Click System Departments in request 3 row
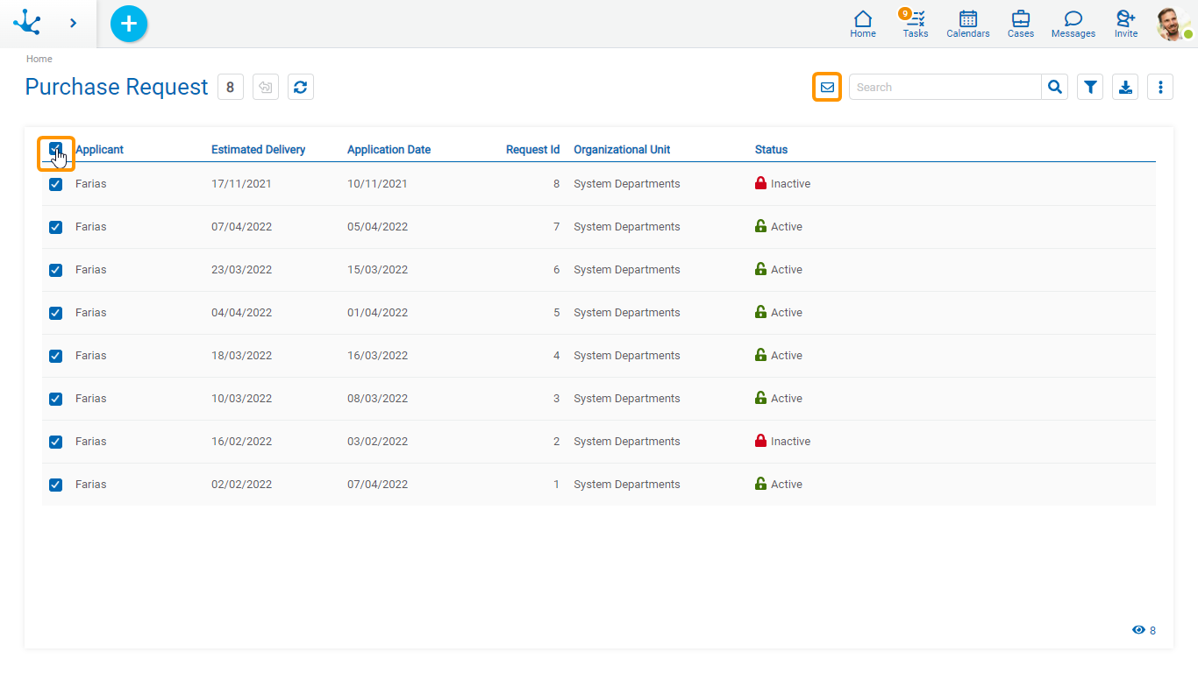 [x=626, y=399]
